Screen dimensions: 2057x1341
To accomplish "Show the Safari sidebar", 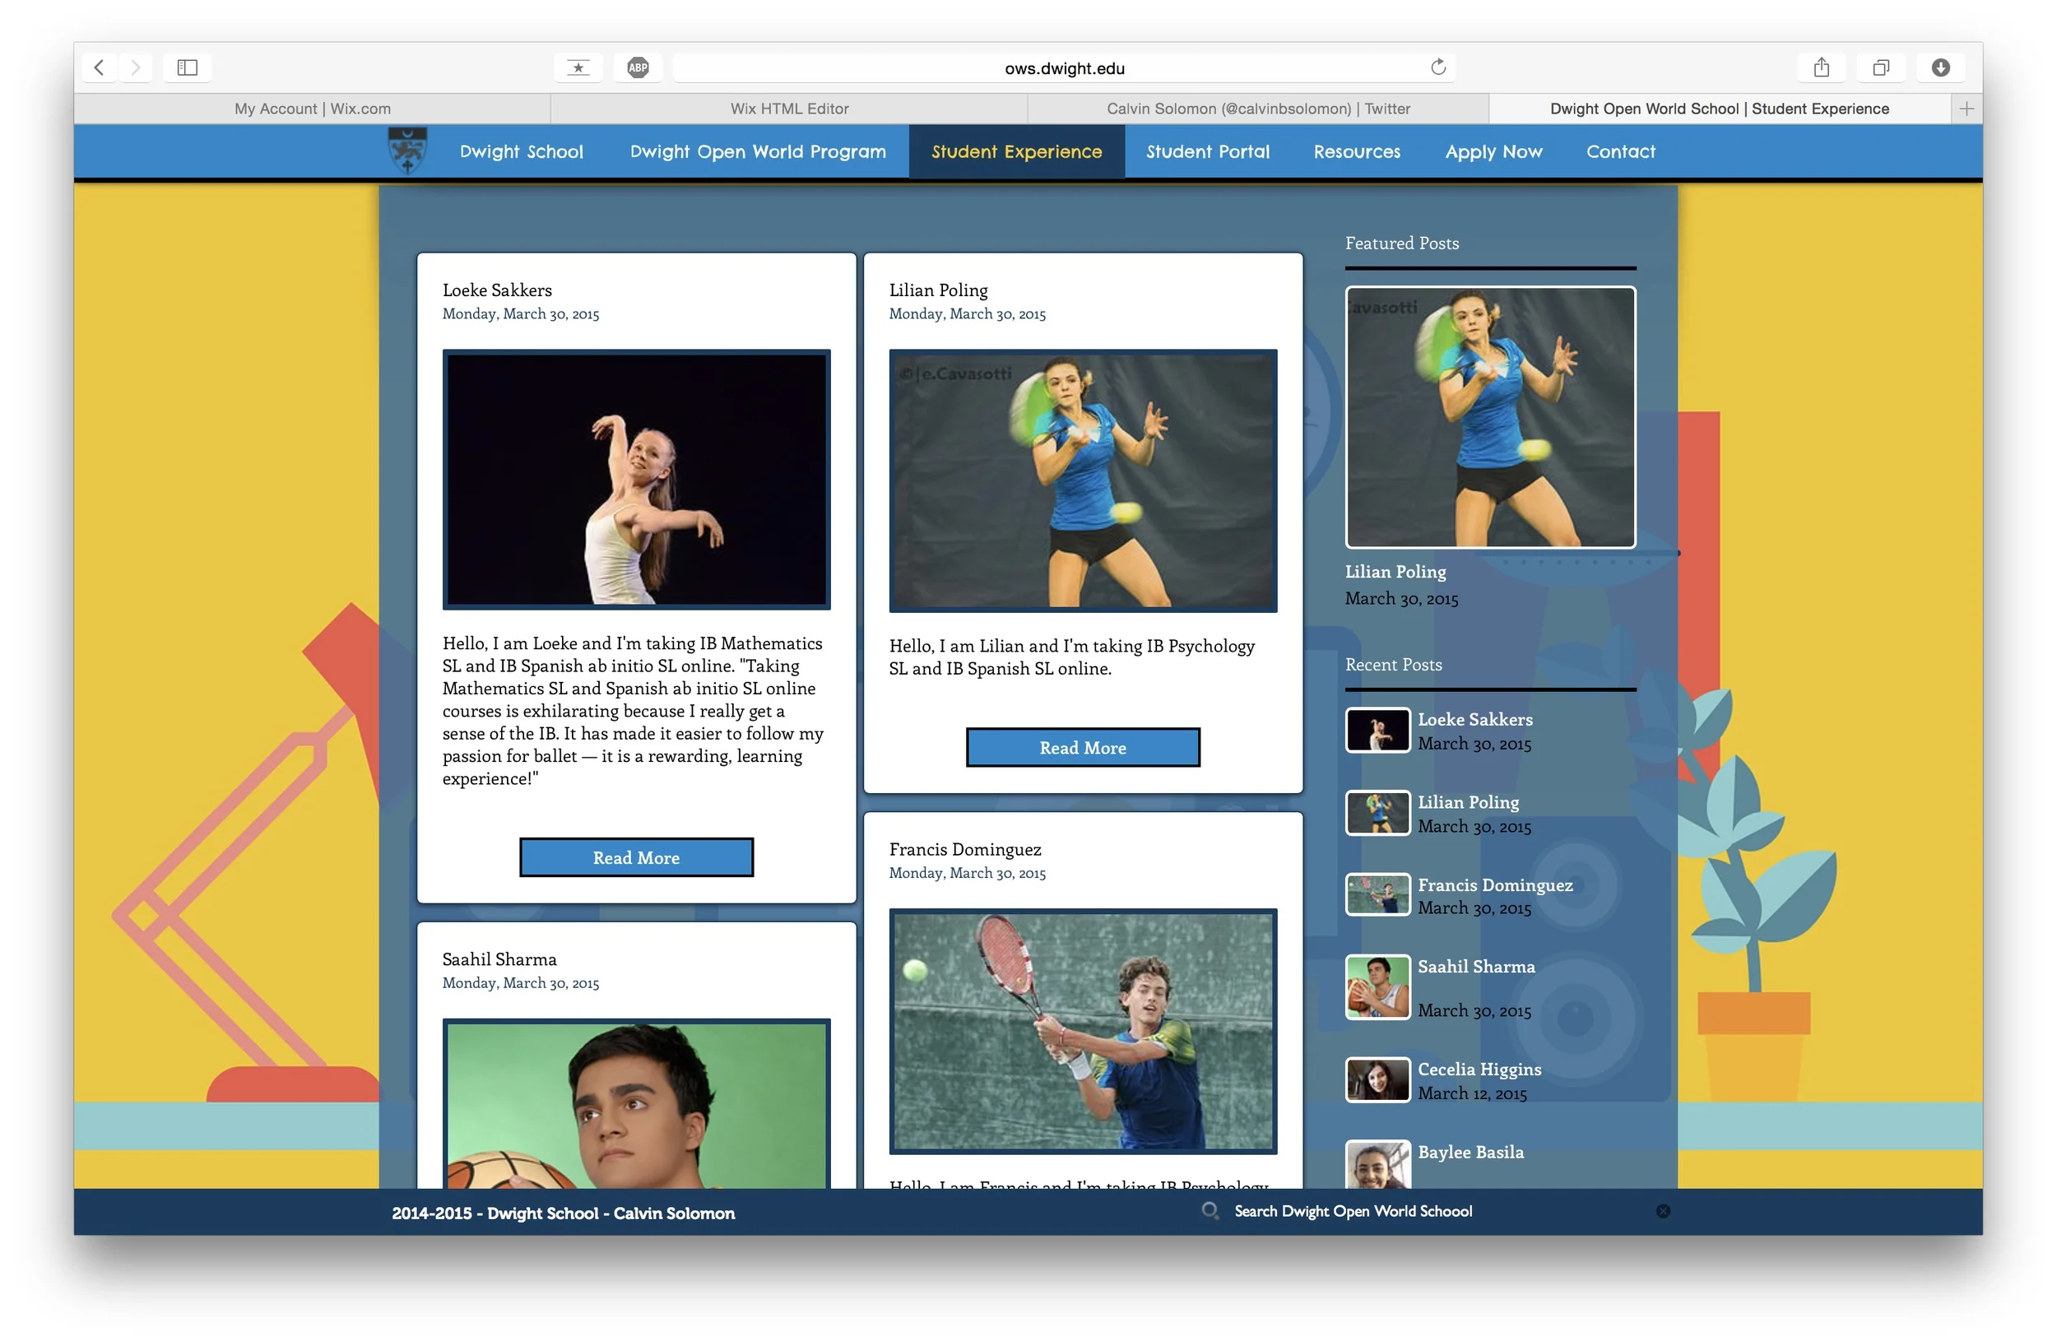I will point(188,67).
